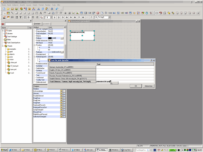The image size is (203, 152).
Task: Expand the Scripte tree node
Action: tap(3, 30)
